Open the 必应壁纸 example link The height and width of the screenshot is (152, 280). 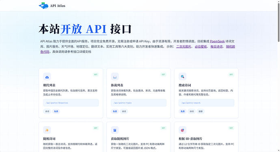pos(201,46)
